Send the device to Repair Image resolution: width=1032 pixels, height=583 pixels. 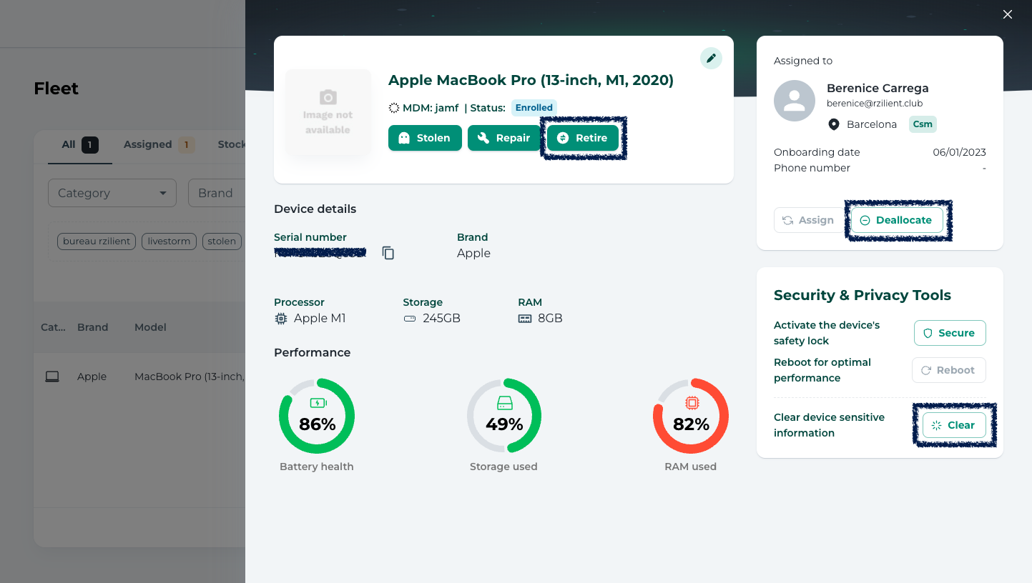point(504,138)
